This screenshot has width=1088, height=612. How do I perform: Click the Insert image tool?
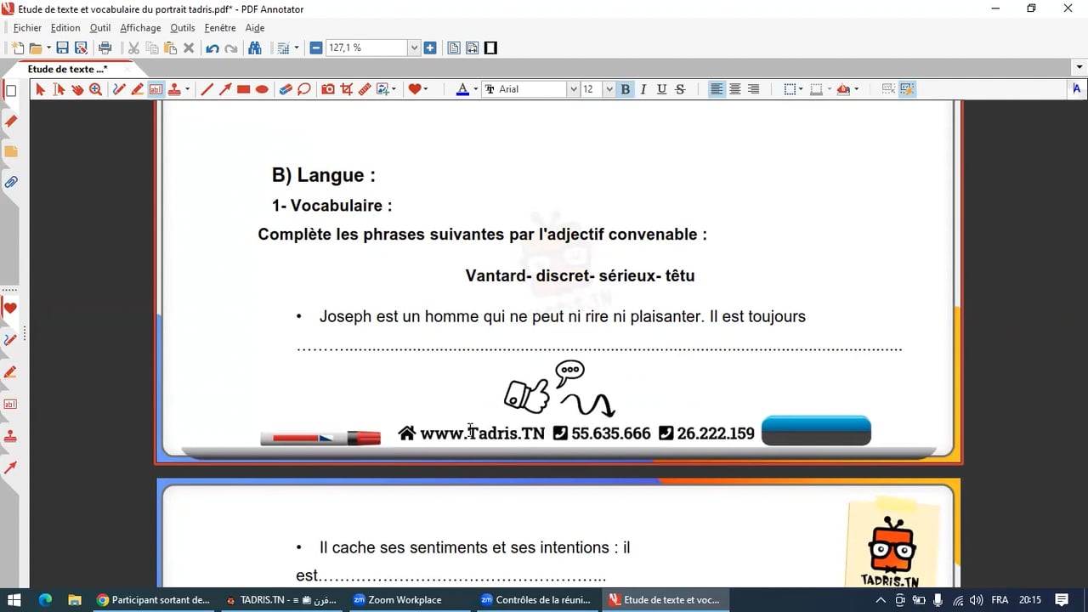click(x=382, y=89)
